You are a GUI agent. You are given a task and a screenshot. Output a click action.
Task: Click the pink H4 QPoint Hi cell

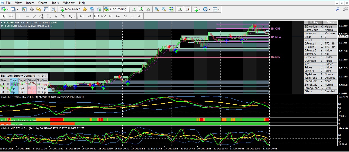[32, 88]
